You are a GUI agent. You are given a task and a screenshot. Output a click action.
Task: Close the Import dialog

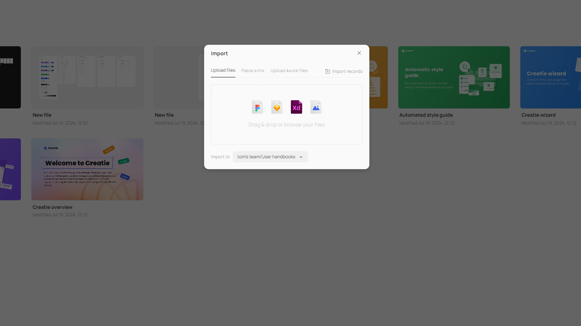359,53
